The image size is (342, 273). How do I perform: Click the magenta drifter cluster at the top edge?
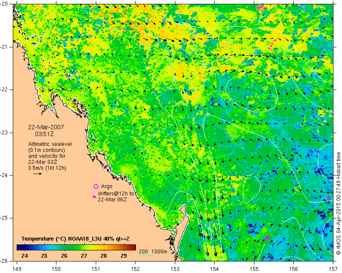(261, 7)
